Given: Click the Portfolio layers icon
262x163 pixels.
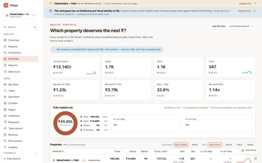Looking at the screenshot, I should tap(5, 59).
